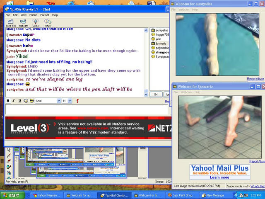Image resolution: width=265 pixels, height=199 pixels.
Task: Click Report Abuse in auntyalias webcam
Action: coord(255,79)
